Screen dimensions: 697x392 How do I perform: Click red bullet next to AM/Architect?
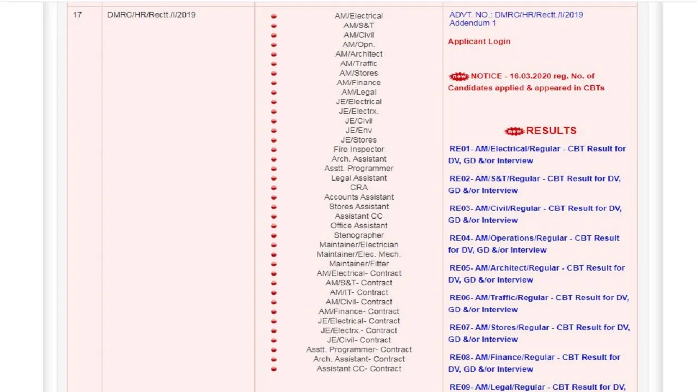(x=274, y=54)
